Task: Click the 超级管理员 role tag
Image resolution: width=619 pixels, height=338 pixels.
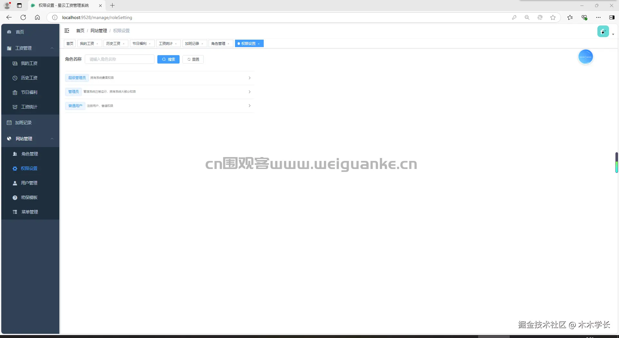Action: click(77, 78)
